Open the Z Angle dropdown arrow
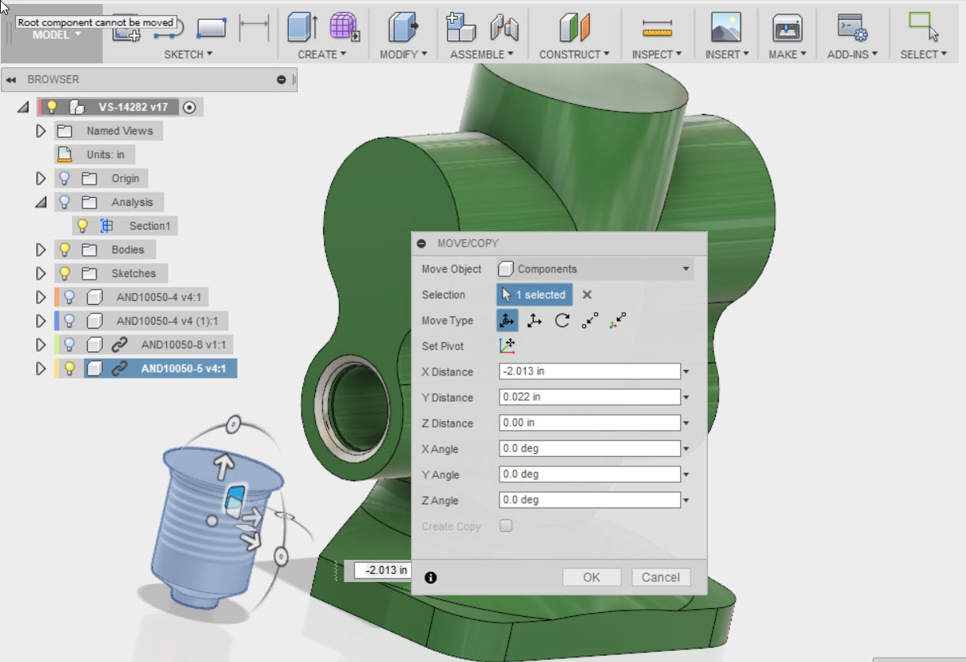The image size is (966, 662). 686,500
